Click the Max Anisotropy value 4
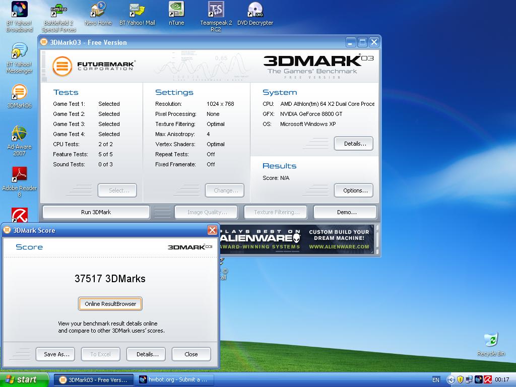Screen dimensions: 516x387 coord(208,134)
